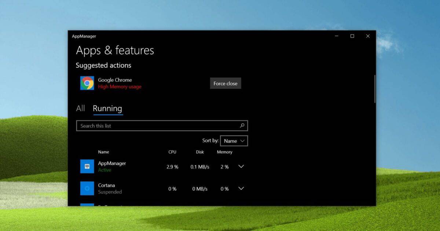Image resolution: width=440 pixels, height=231 pixels.
Task: Click the Suggested actions heading
Action: click(103, 65)
